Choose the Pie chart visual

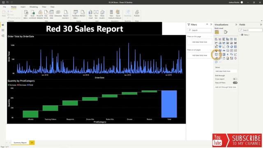click(x=228, y=47)
